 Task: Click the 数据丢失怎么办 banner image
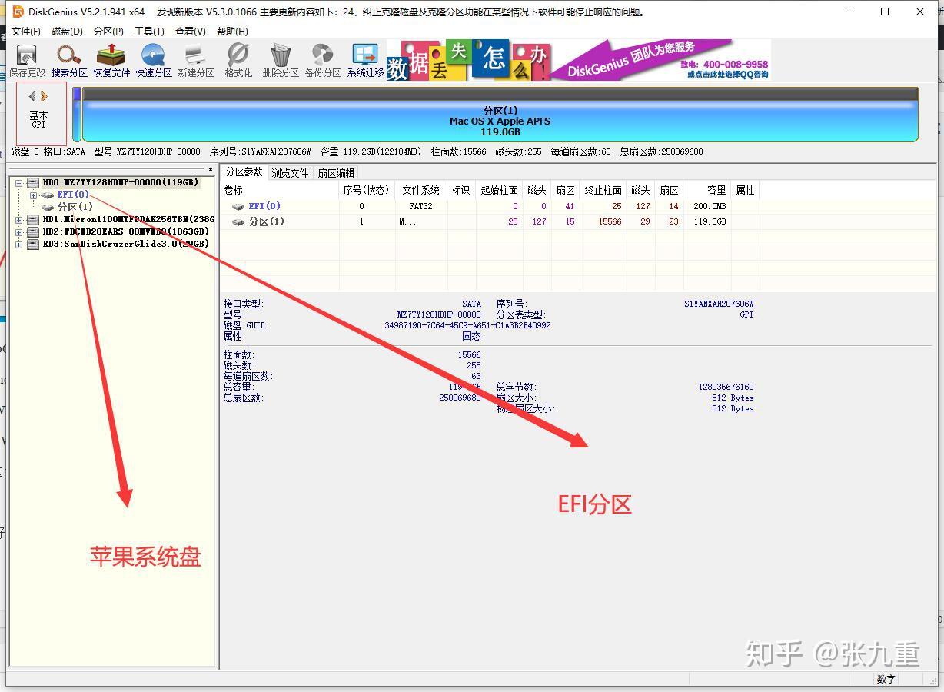pos(468,60)
